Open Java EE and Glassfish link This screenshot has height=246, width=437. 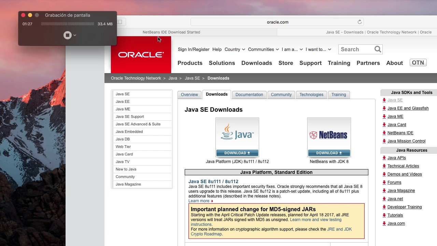pyautogui.click(x=408, y=108)
